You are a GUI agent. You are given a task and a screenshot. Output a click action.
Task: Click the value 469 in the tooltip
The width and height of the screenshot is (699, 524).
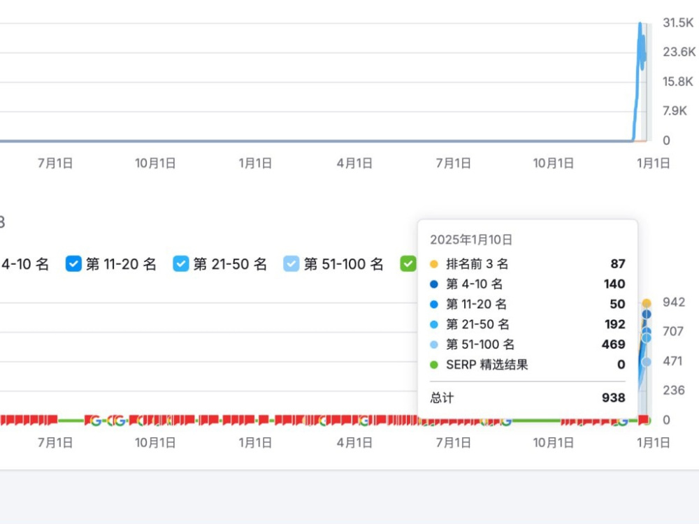(614, 344)
